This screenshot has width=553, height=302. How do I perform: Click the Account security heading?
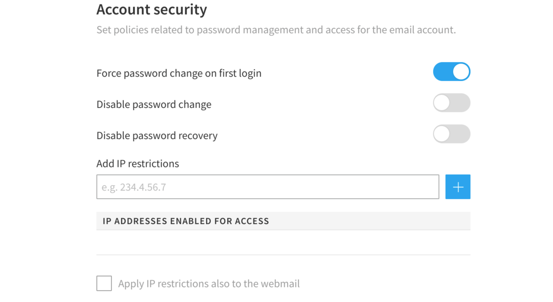click(x=152, y=9)
